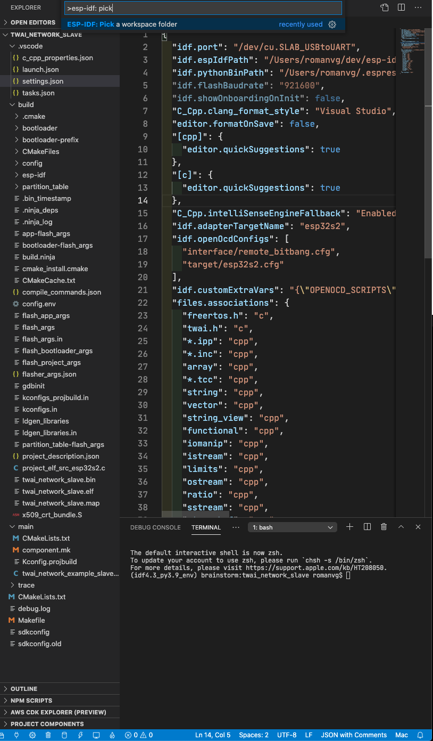Start device monitor with screen icon

tap(96, 735)
